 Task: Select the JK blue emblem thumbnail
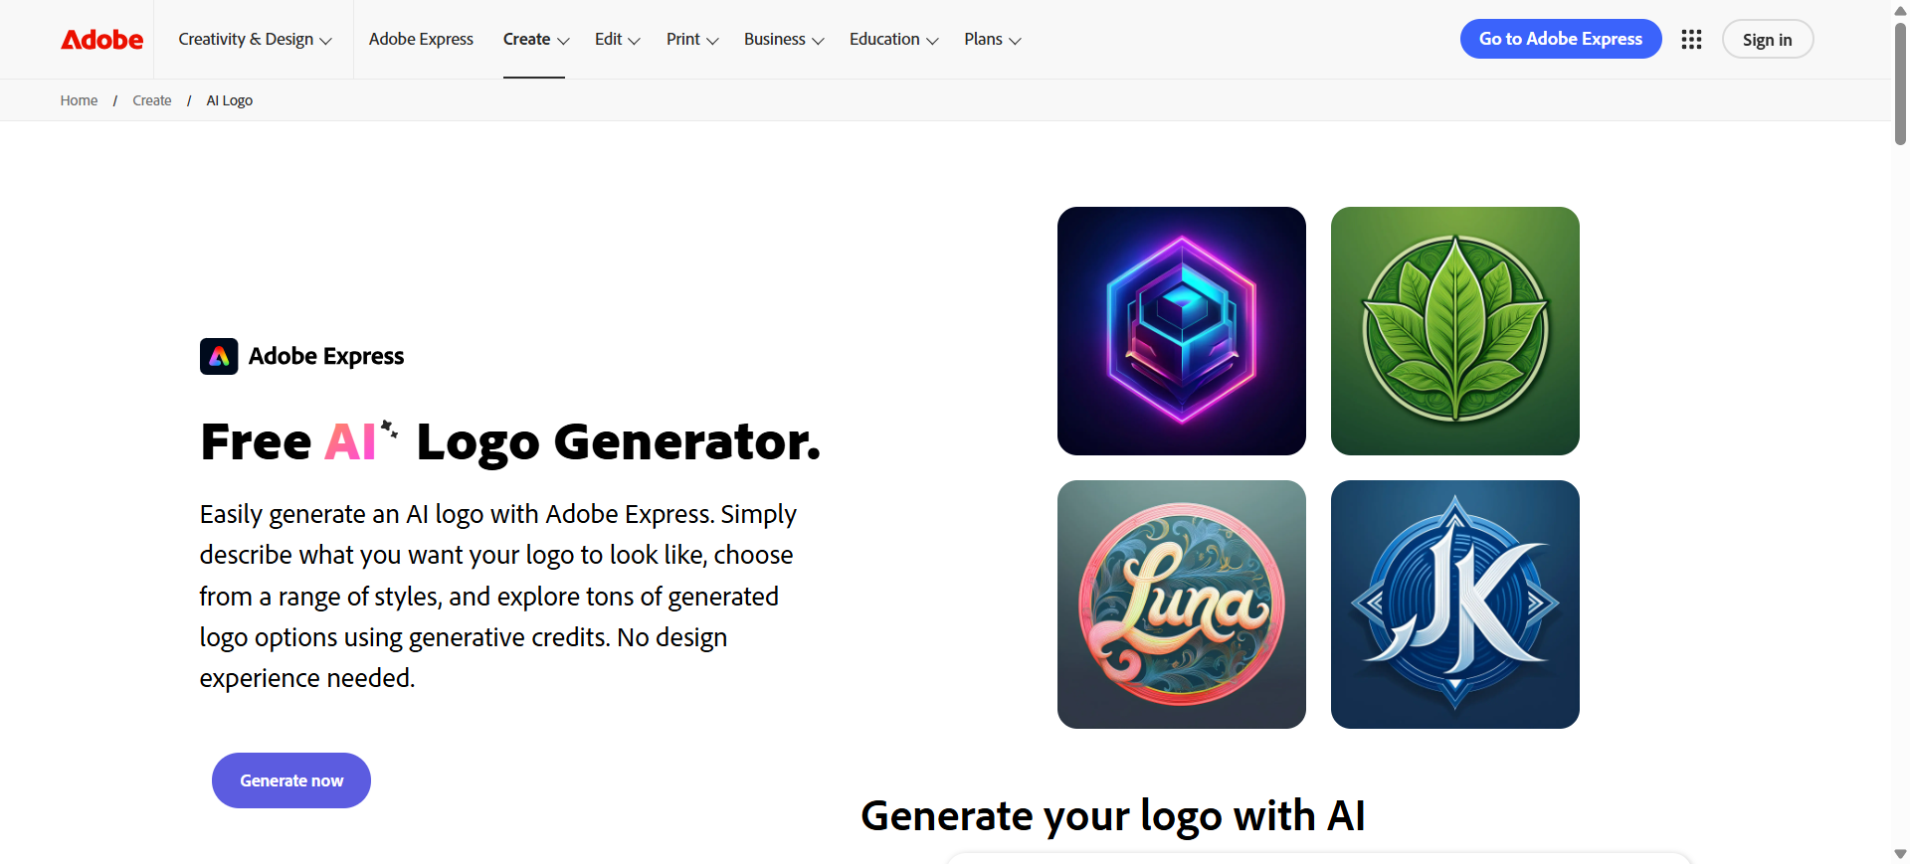tap(1455, 605)
